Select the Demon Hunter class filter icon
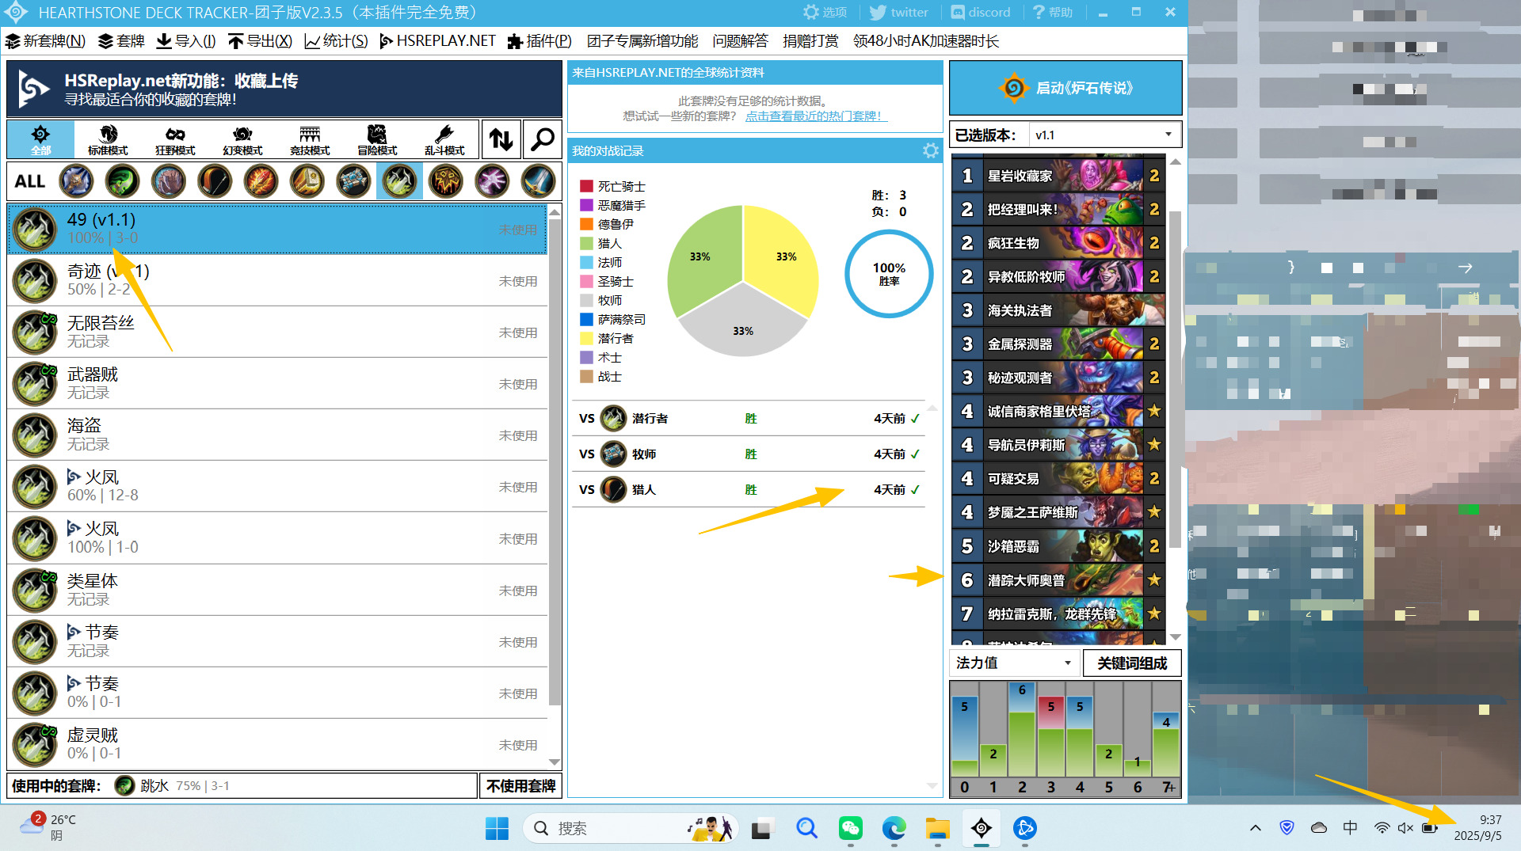The height and width of the screenshot is (851, 1521). coord(122,181)
